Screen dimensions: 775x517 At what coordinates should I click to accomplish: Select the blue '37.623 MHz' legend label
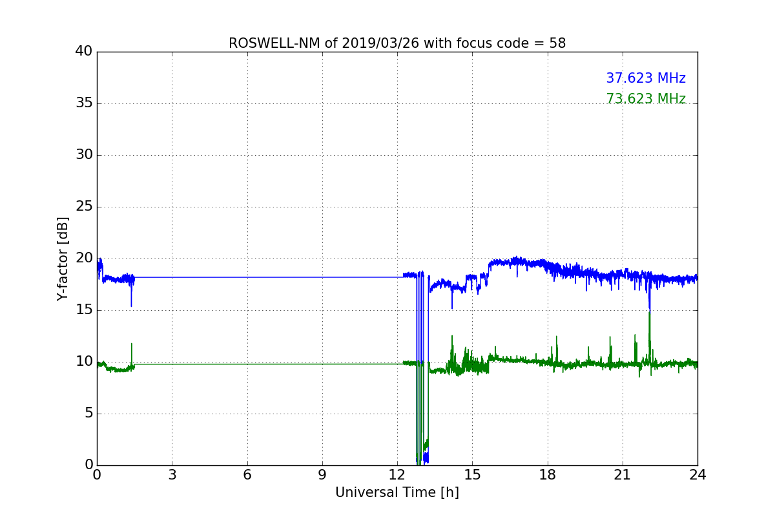coord(646,78)
